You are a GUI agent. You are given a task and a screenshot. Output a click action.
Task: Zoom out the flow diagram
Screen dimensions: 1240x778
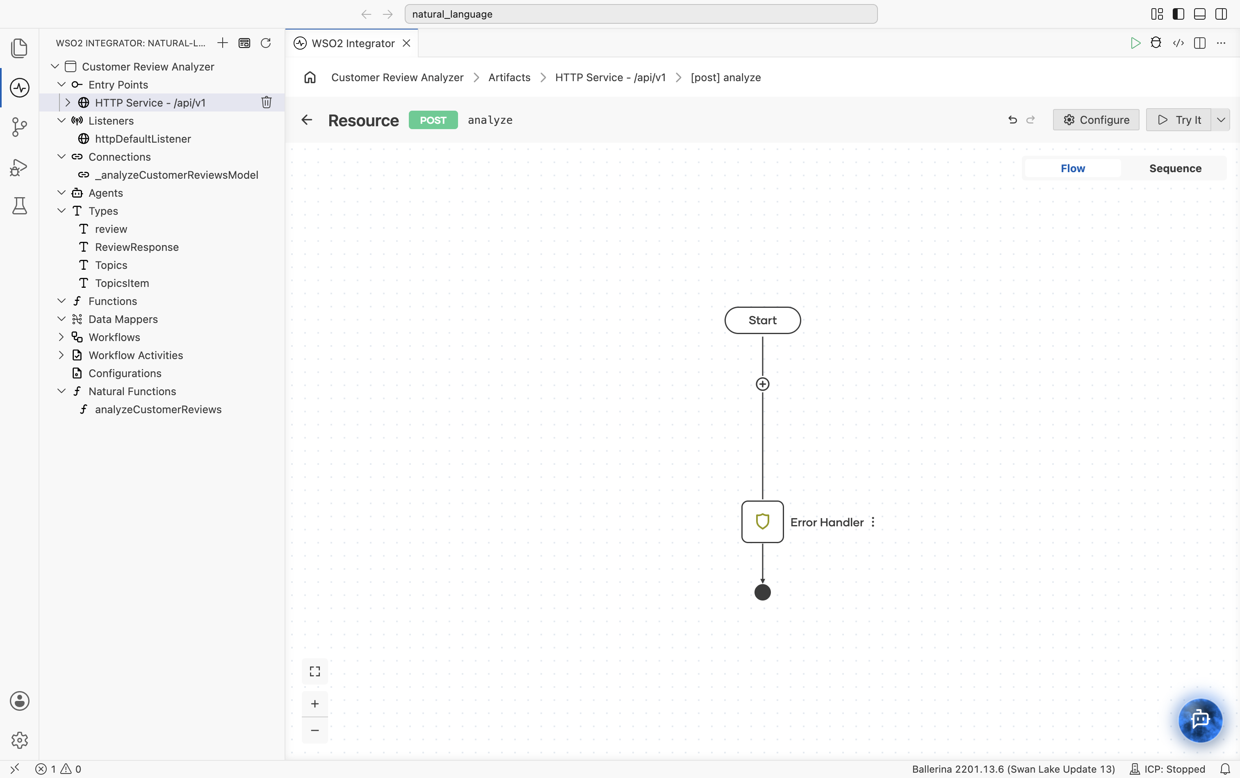315,730
